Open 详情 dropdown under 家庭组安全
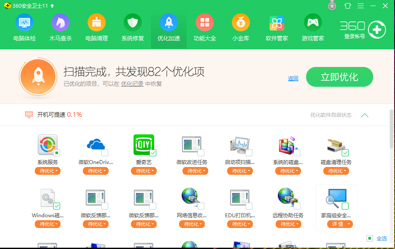Viewport: 395px width, 249px height. 340,224
